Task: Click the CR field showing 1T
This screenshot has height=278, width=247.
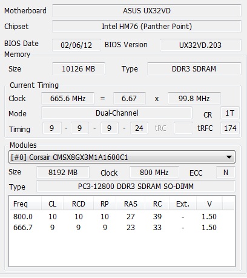Action: [230, 113]
